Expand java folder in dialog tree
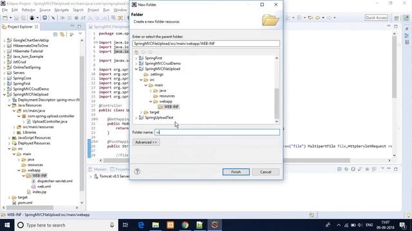This screenshot has width=412, height=231. coord(151,90)
